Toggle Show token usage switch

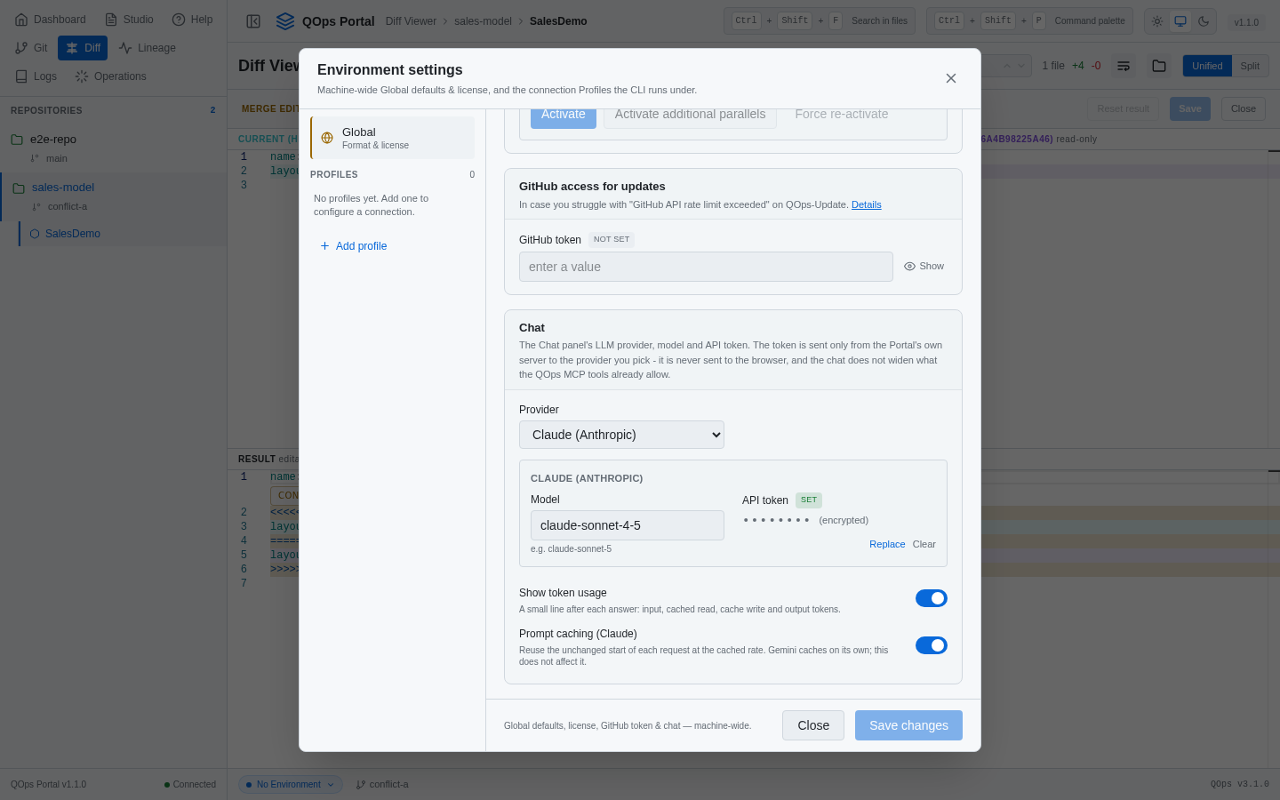click(932, 598)
